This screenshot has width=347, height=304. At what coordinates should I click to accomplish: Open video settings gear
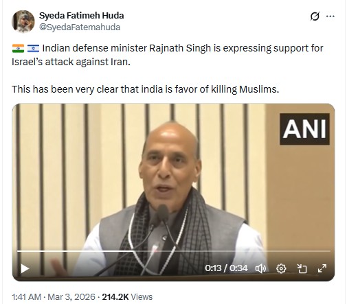click(281, 268)
